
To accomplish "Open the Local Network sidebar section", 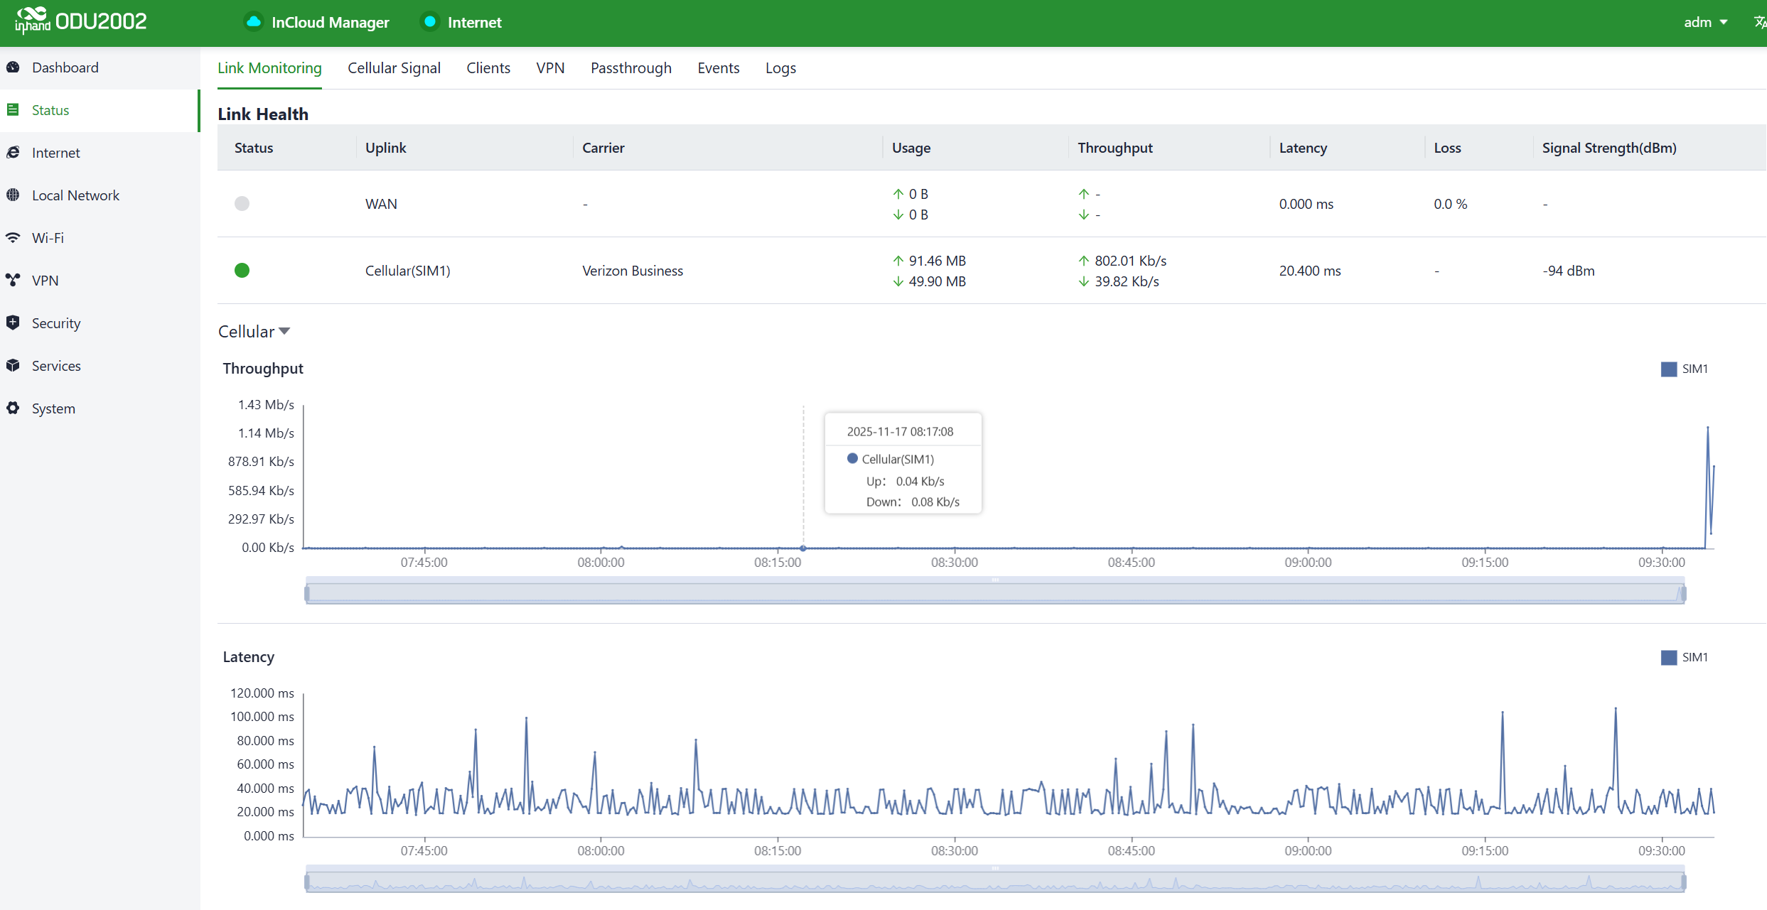I will click(75, 195).
